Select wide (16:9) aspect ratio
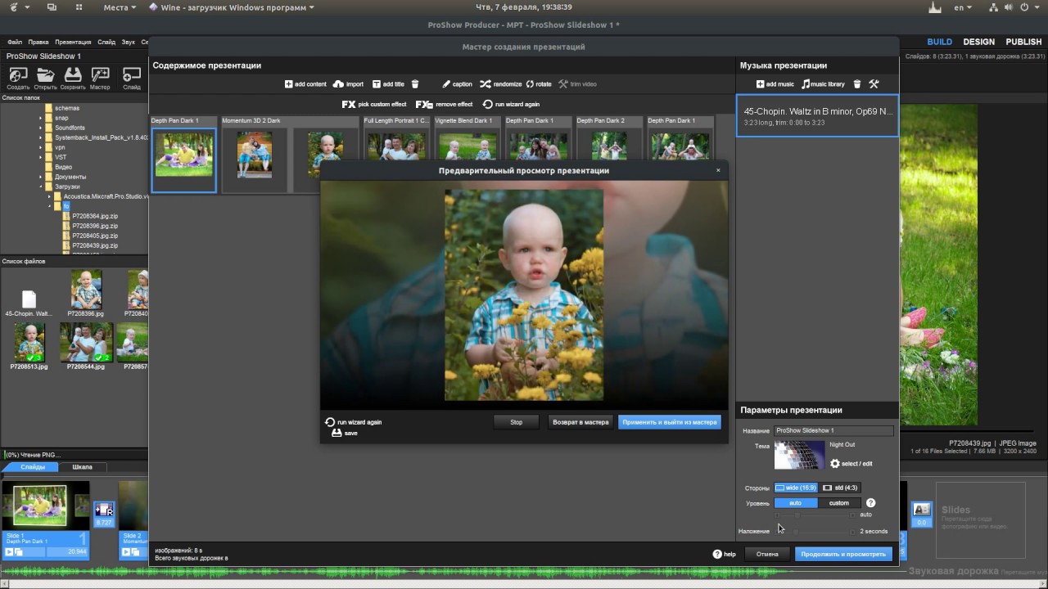 tap(796, 488)
